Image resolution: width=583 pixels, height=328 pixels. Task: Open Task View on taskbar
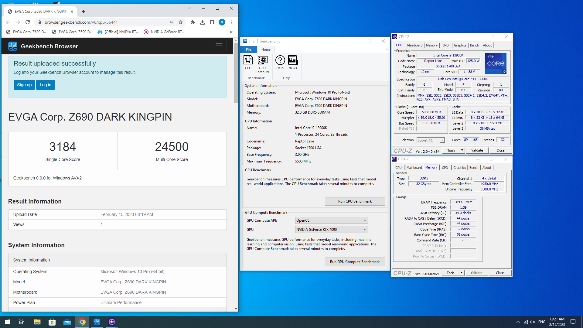click(22, 322)
